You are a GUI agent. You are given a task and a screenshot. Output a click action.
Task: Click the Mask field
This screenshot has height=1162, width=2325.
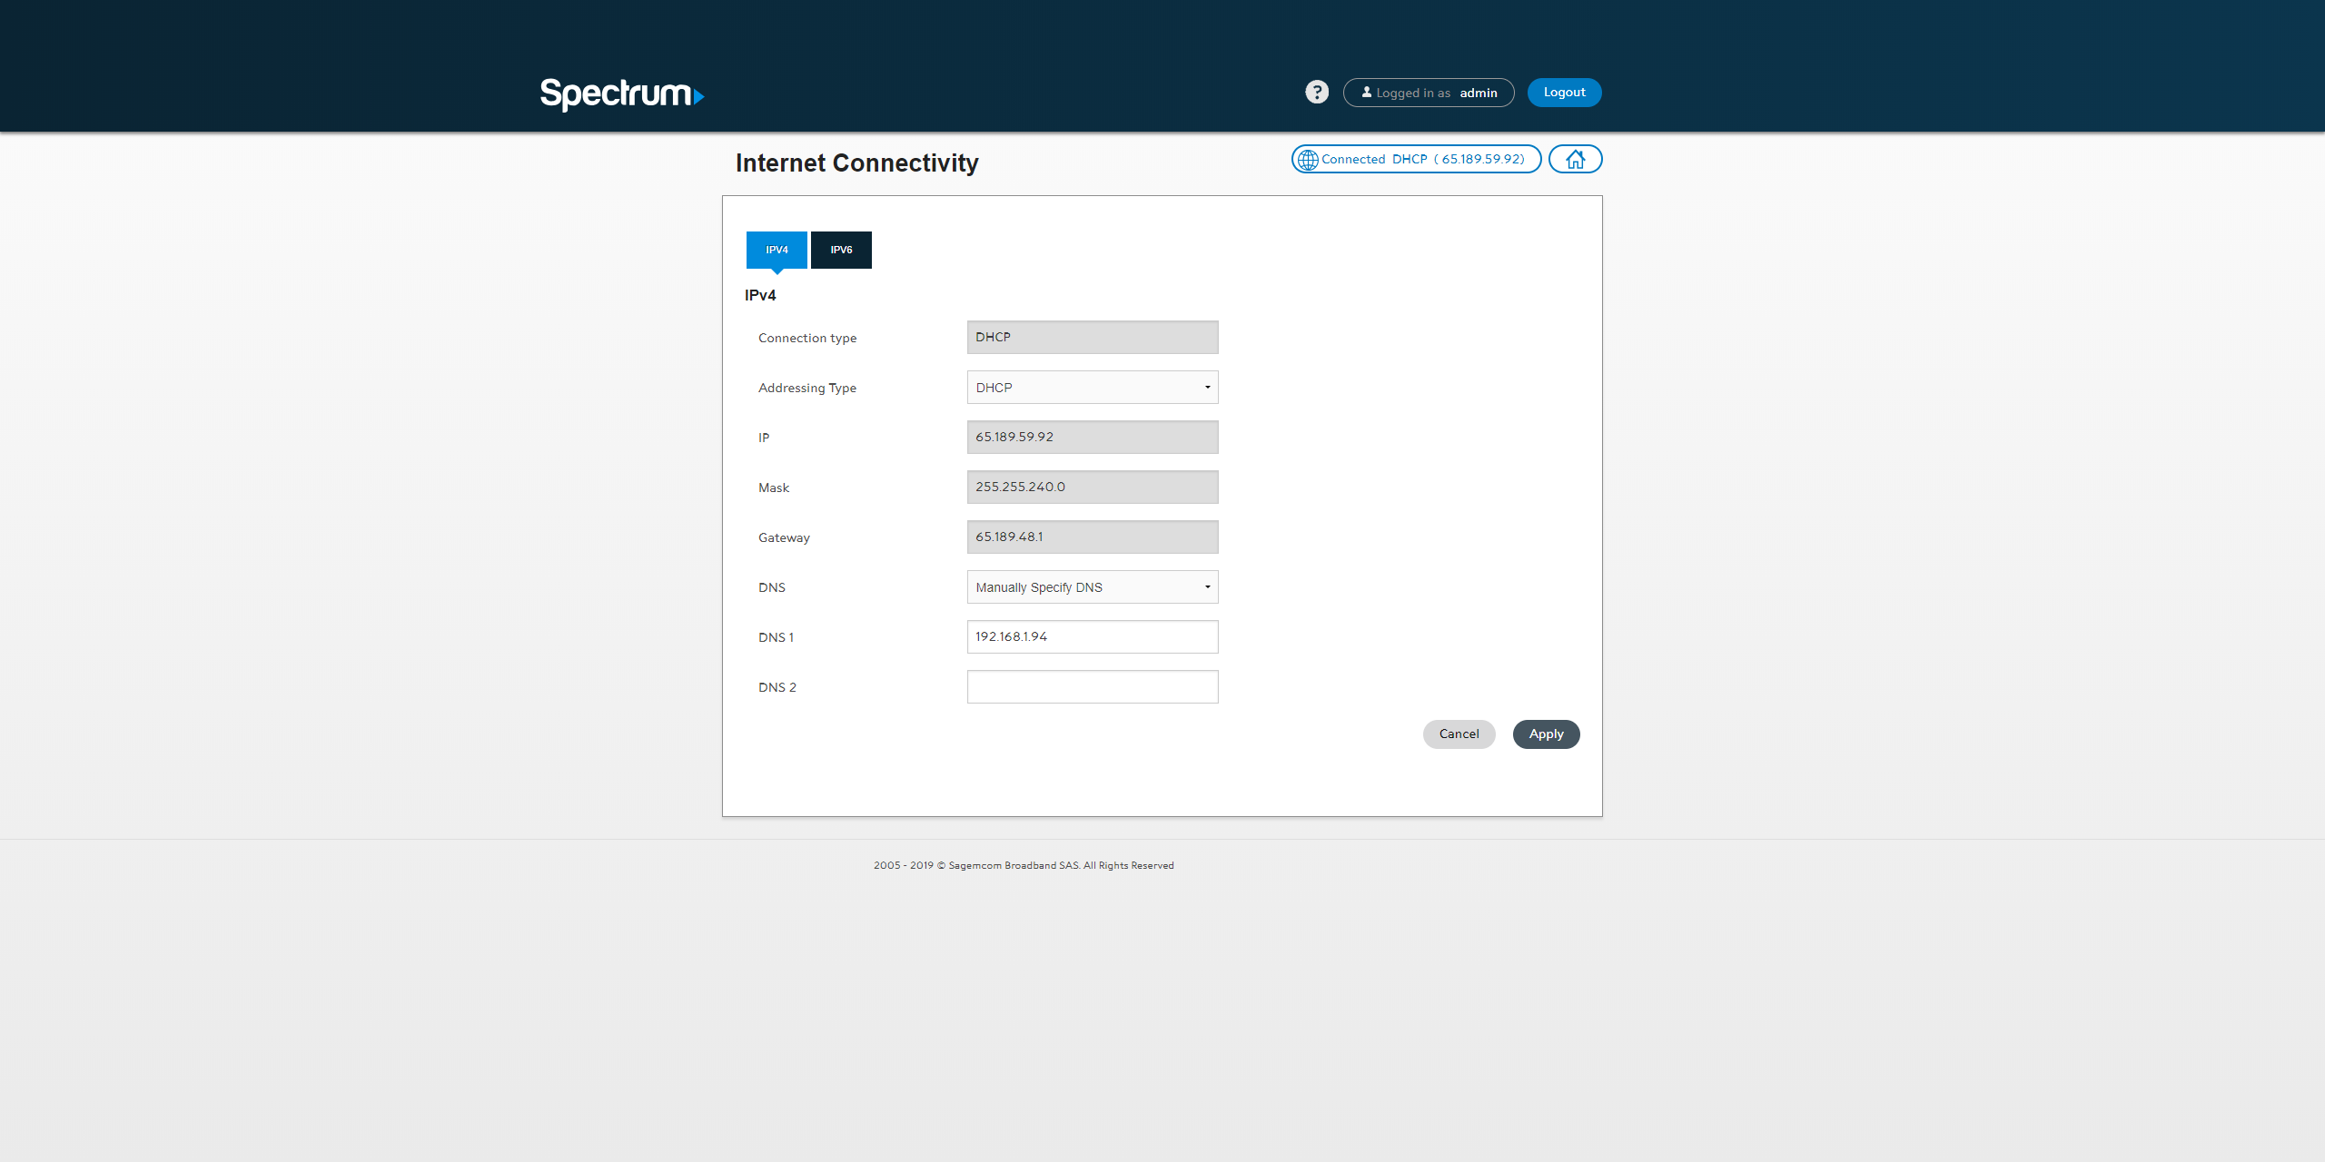pos(1091,487)
